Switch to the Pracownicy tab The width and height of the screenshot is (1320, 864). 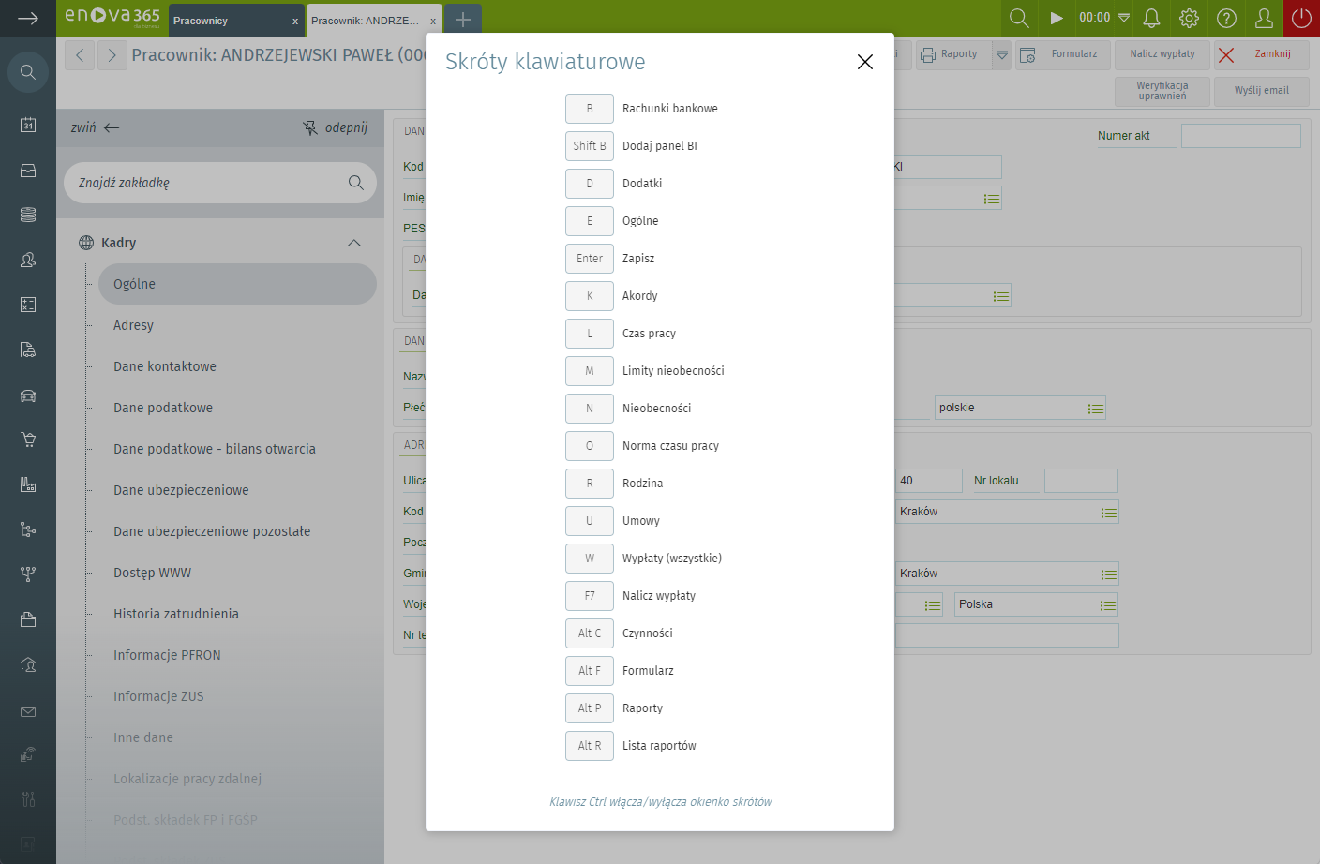tap(225, 21)
